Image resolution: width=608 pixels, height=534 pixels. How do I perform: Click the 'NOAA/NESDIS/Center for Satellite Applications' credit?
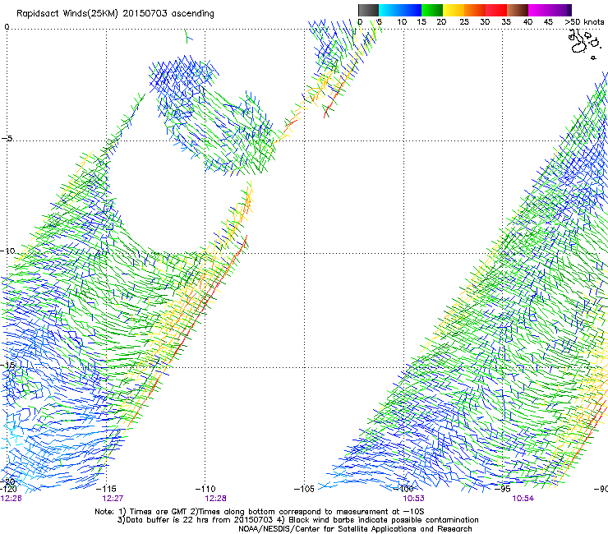328,529
